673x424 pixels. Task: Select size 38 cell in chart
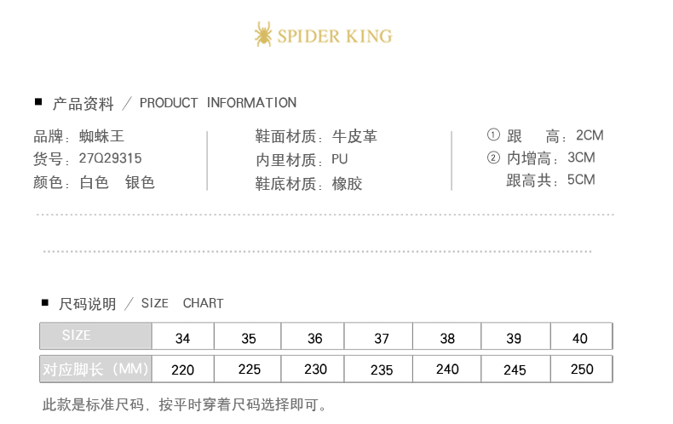point(447,337)
